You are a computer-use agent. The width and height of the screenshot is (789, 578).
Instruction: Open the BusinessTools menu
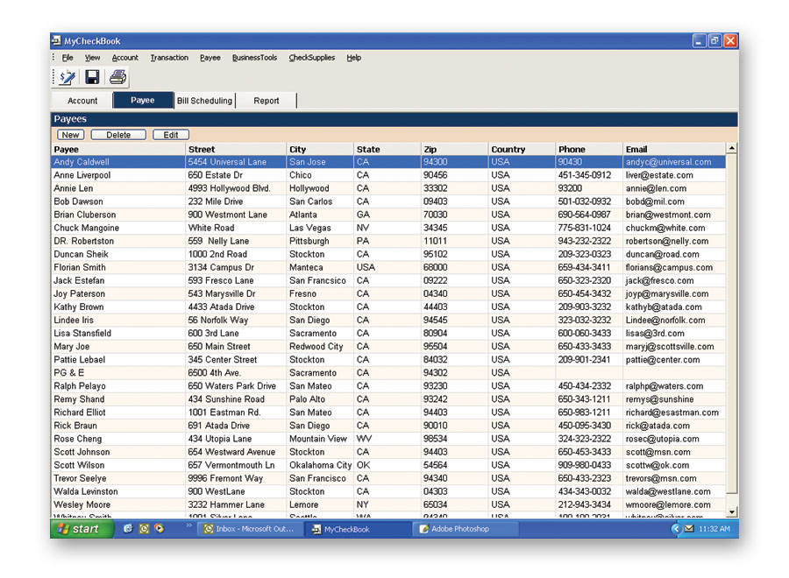point(254,58)
